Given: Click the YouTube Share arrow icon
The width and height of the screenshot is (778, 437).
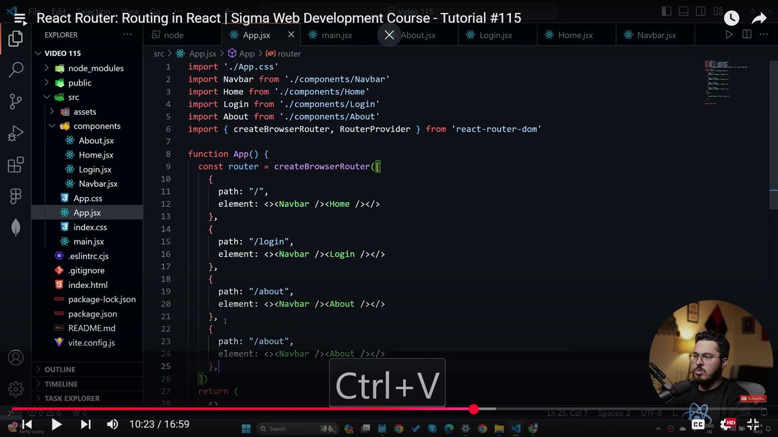Looking at the screenshot, I should coord(759,19).
